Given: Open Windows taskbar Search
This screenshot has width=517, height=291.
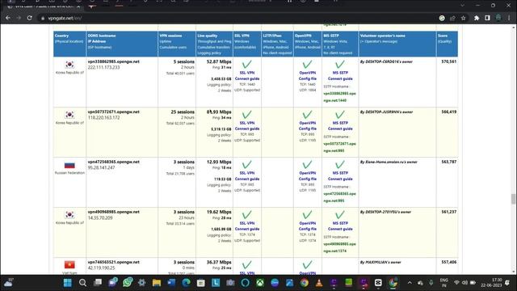Looking at the screenshot, I should 82,283.
